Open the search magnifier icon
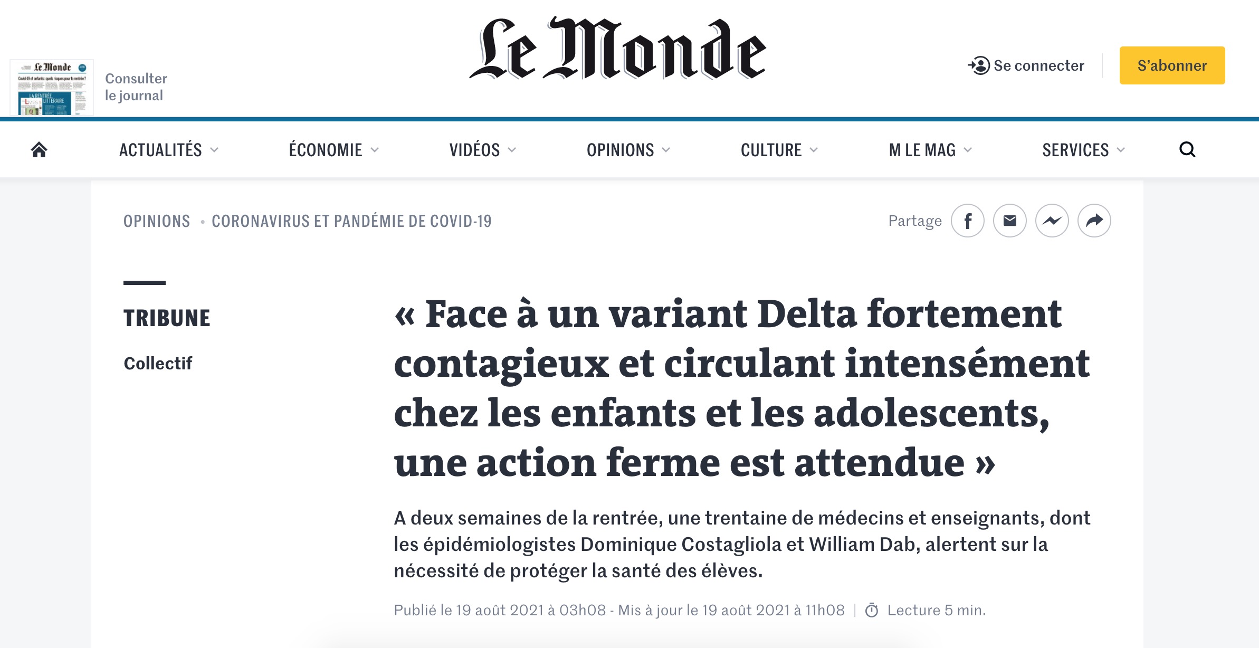Viewport: 1259px width, 648px height. tap(1187, 150)
